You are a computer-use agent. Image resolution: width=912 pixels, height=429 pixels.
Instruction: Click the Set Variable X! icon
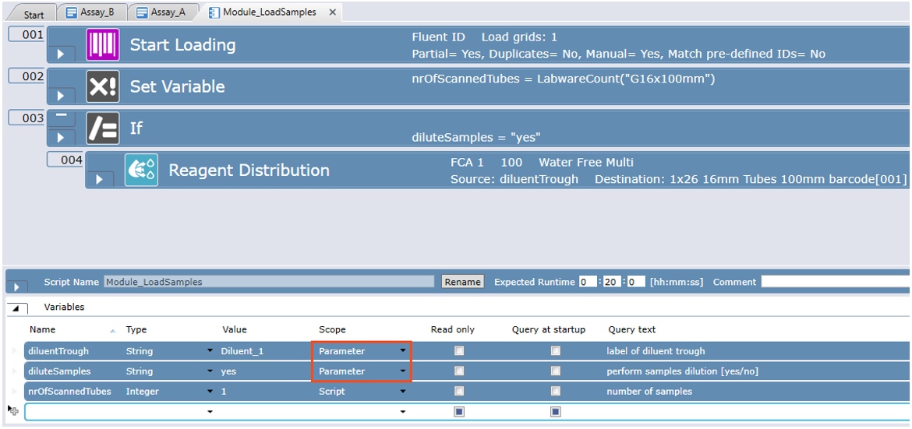click(102, 86)
